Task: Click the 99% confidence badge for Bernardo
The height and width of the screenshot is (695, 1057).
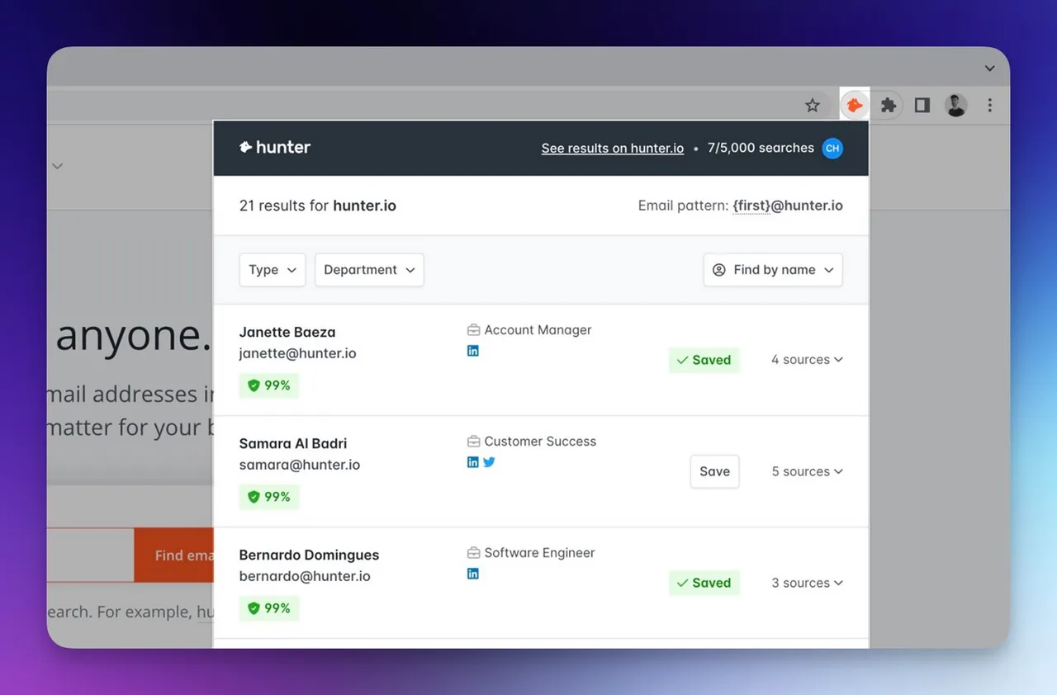Action: coord(269,608)
